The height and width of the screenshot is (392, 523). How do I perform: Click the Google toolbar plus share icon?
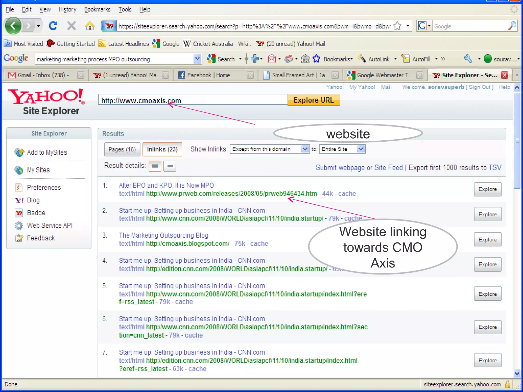pos(255,59)
